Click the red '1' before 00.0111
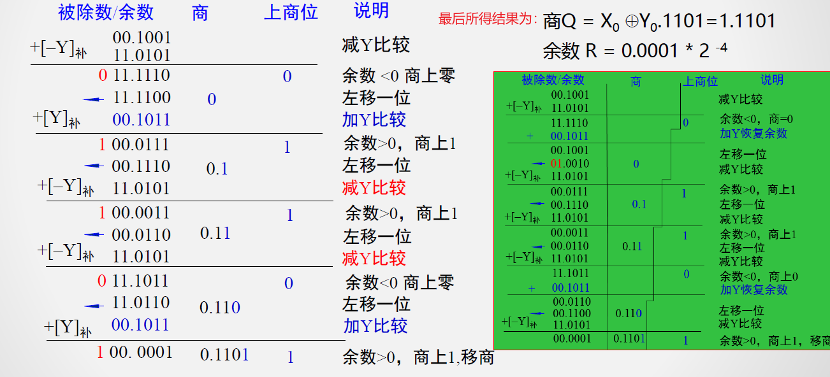The height and width of the screenshot is (377, 830). click(103, 145)
